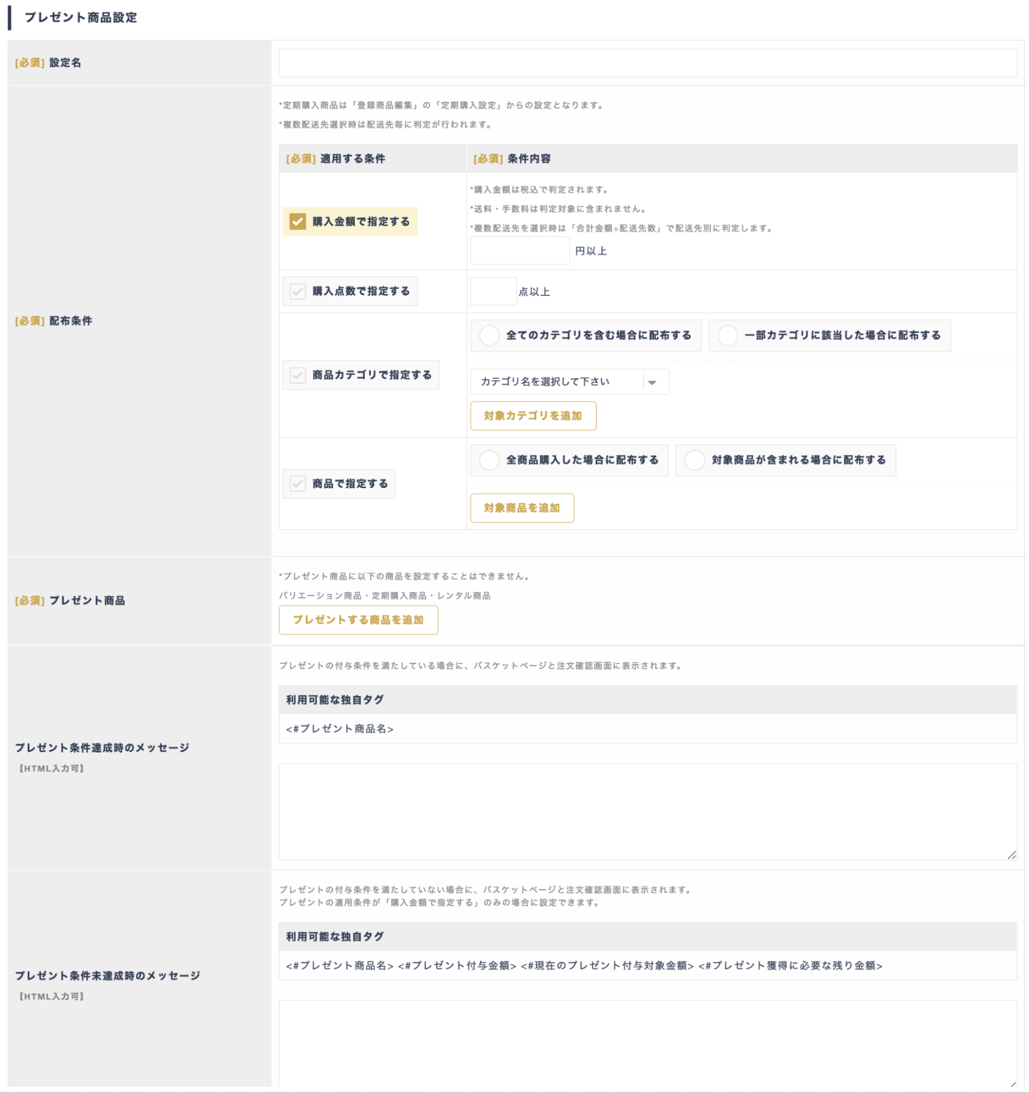Open the カテゴリ名を選択して下さい dropdown
The width and height of the screenshot is (1029, 1093).
560,382
